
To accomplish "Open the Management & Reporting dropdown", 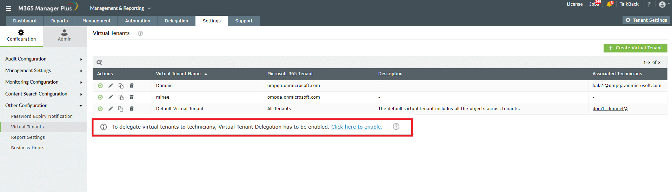I will [120, 8].
